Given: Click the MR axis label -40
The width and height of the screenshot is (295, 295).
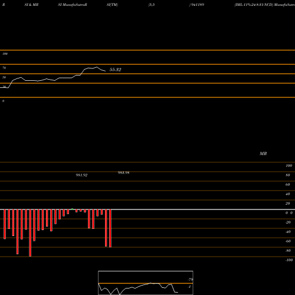Looking at the screenshot, I should tap(288, 232).
